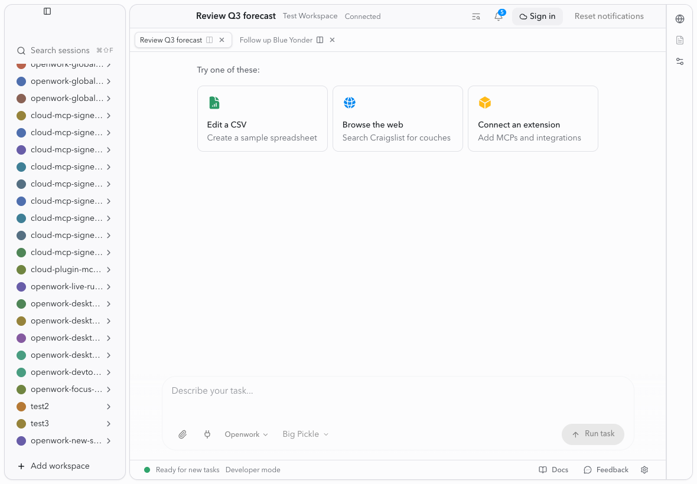Open the Docs link
Viewport: 697px width, 484px height.
(x=553, y=470)
